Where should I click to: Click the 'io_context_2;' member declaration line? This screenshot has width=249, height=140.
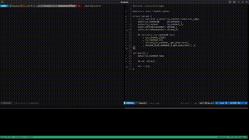tap(161, 24)
